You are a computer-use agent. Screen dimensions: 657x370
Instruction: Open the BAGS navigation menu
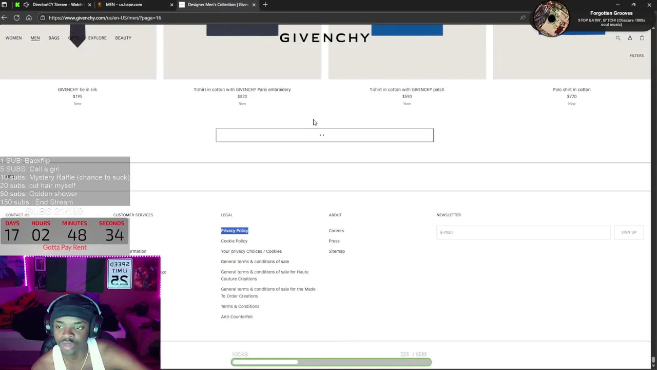[x=54, y=38]
